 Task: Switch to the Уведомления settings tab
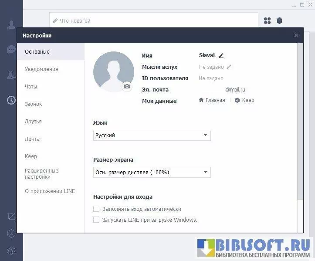41,69
